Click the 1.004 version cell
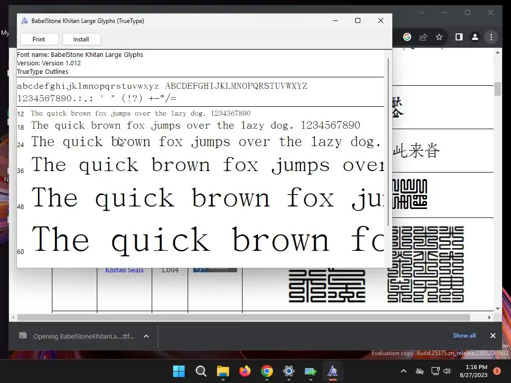This screenshot has height=383, width=511. point(170,270)
